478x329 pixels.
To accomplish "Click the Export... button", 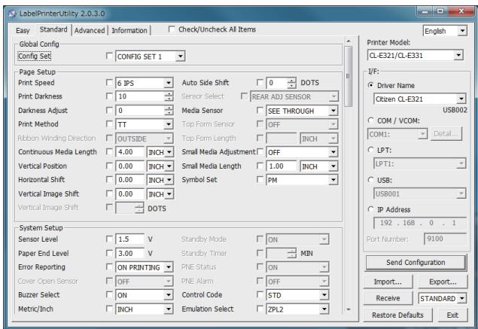I will (x=443, y=282).
